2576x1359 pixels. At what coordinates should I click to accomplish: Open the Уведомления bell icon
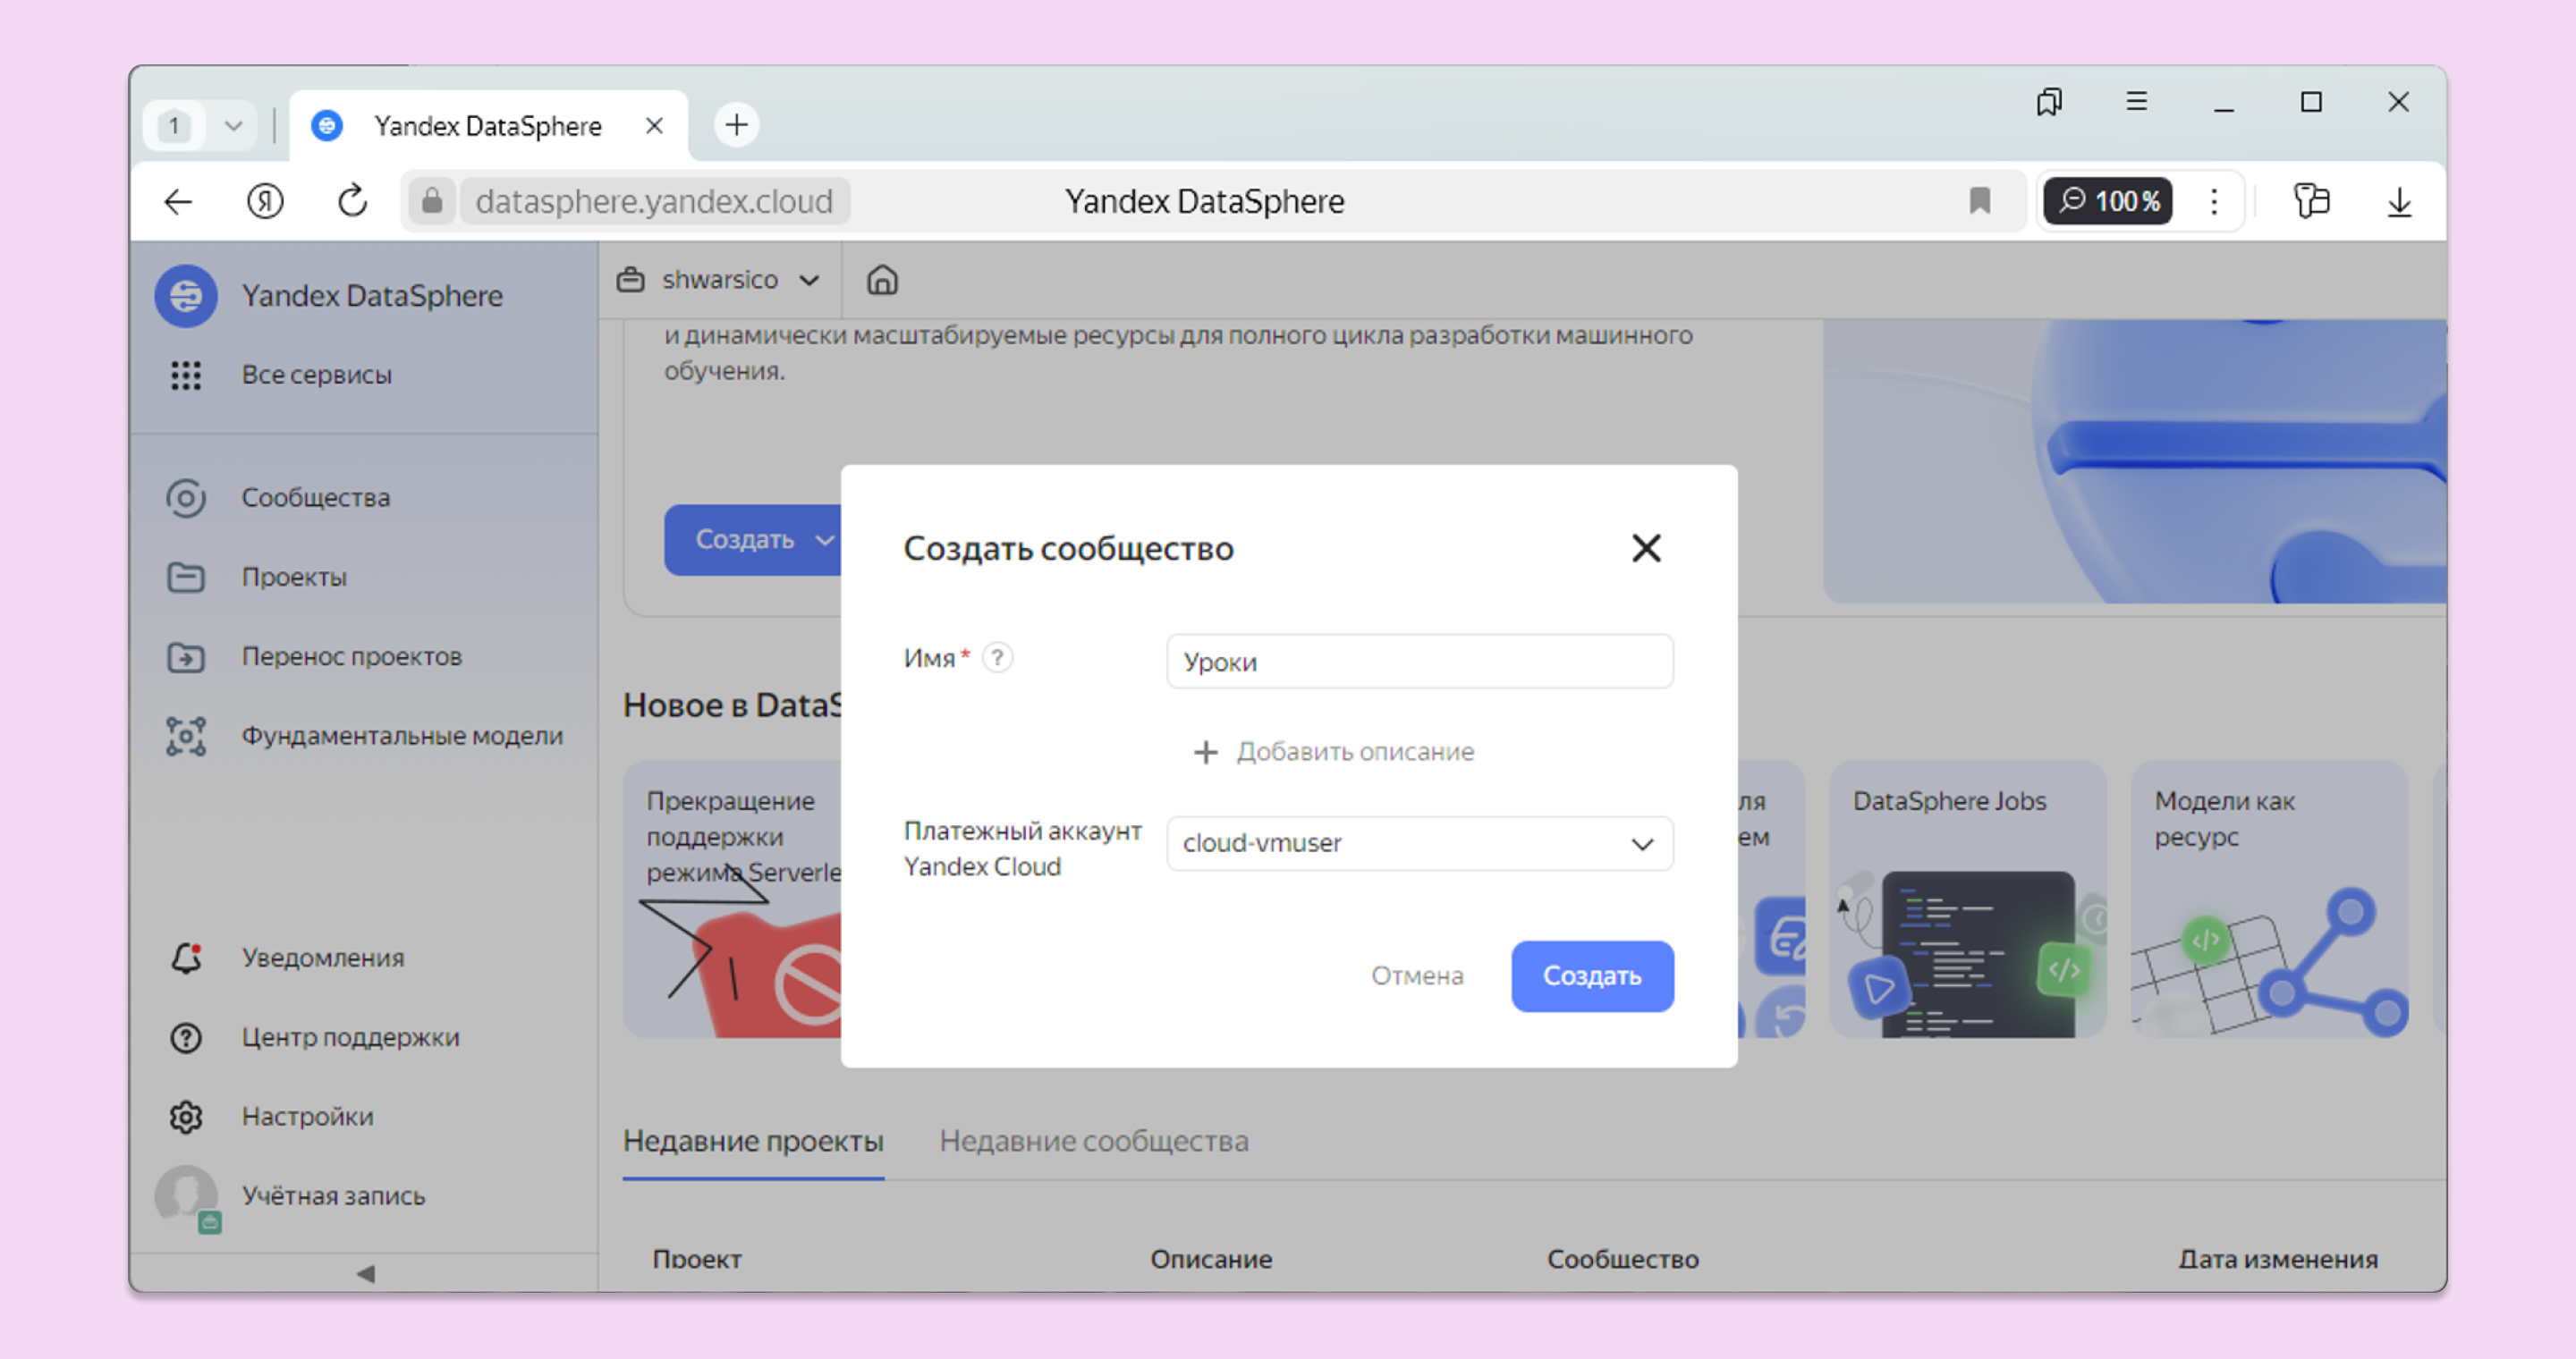coord(186,958)
